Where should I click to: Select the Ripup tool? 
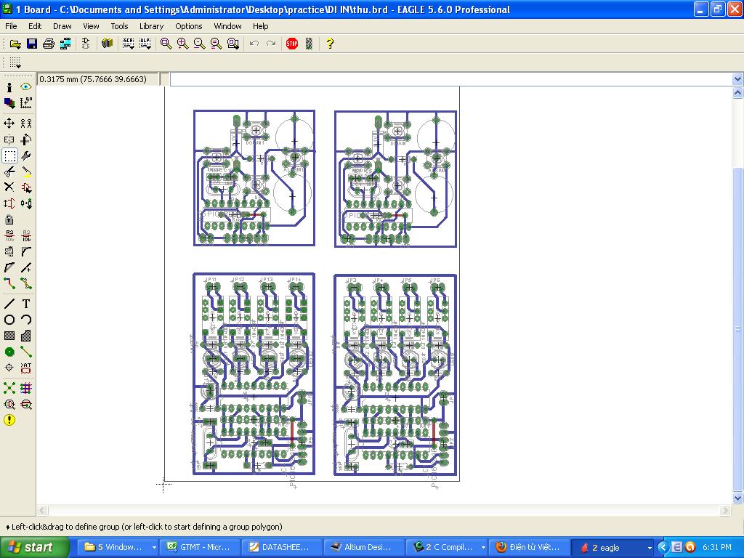26,284
